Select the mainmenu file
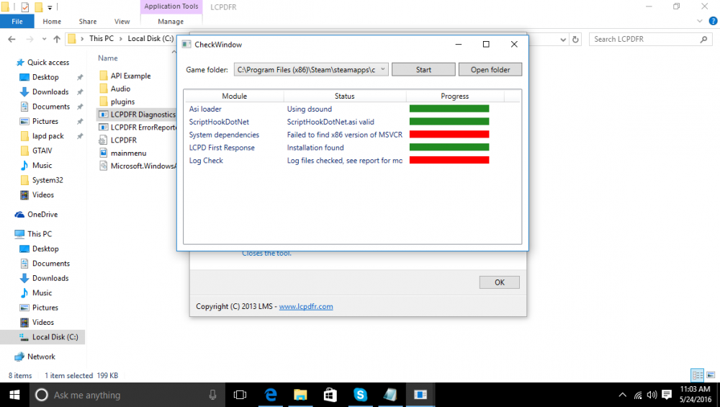The width and height of the screenshot is (720, 407). (129, 153)
